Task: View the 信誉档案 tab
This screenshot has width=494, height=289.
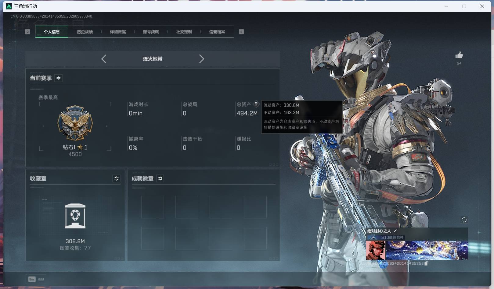Action: click(217, 32)
